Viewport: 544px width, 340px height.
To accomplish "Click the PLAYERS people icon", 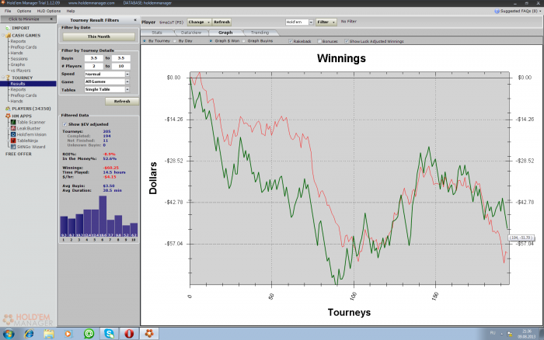I will (x=8, y=109).
